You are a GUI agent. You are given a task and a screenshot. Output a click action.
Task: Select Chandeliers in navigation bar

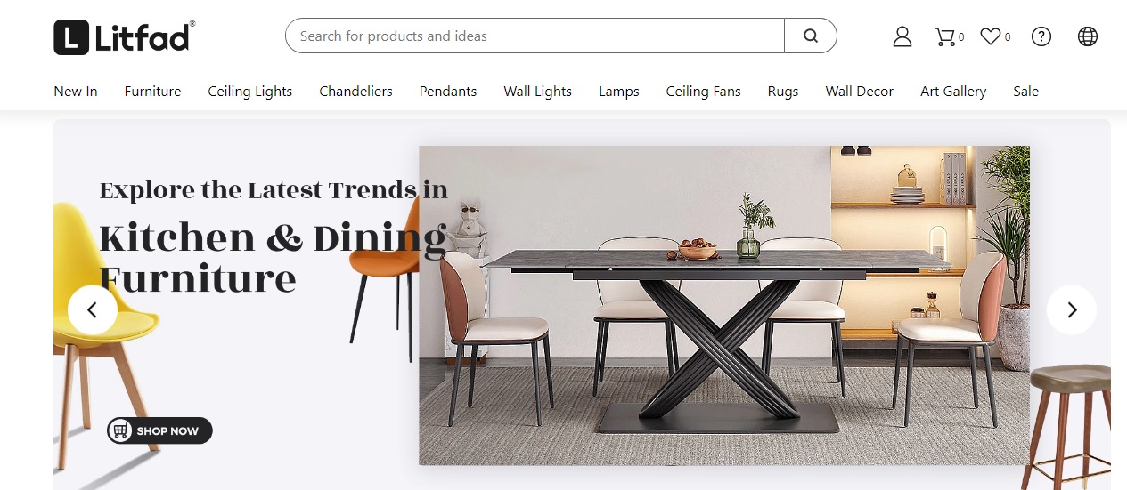[x=355, y=91]
